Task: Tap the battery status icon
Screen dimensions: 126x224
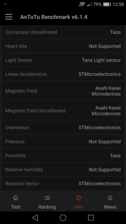Action: click(x=107, y=4)
